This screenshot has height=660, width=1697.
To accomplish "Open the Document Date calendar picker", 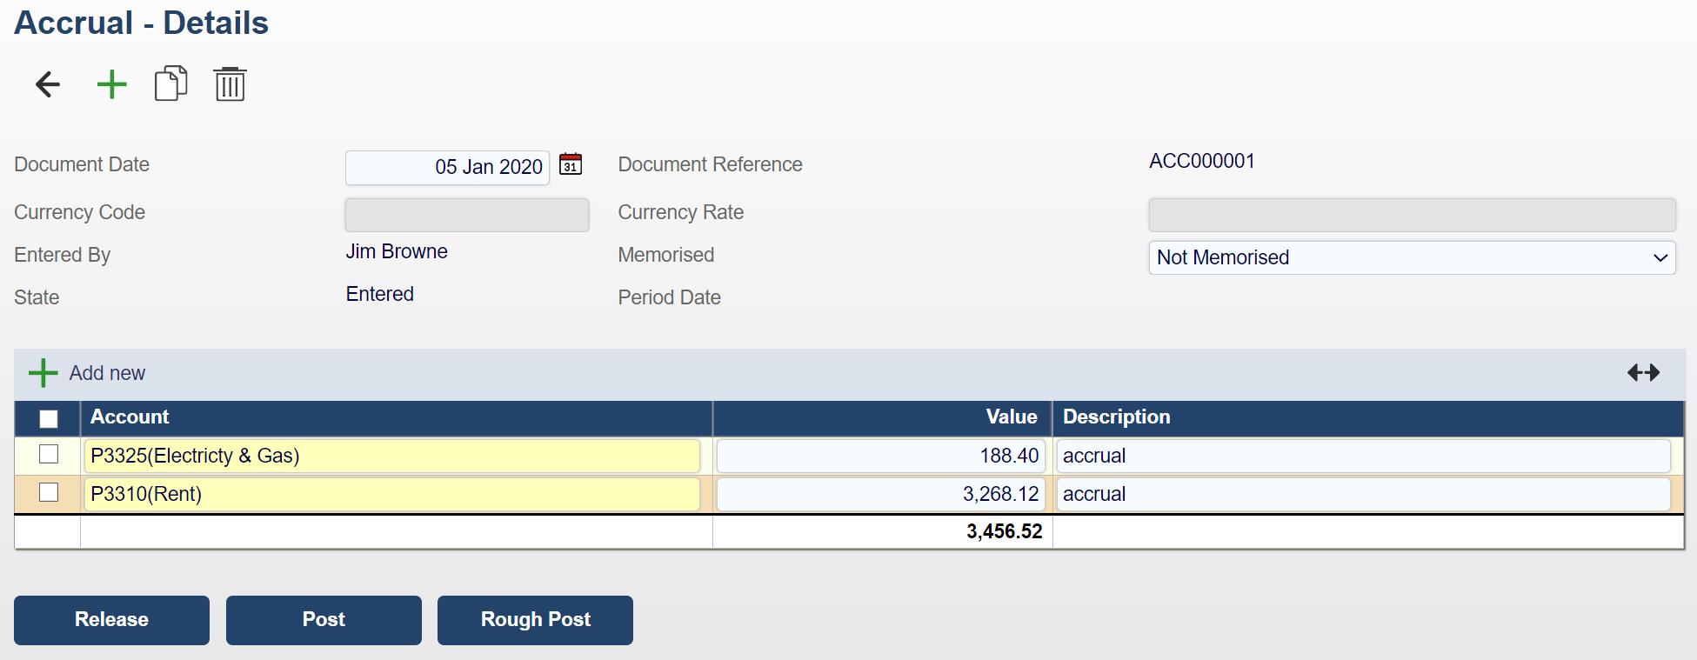I will pos(571,164).
